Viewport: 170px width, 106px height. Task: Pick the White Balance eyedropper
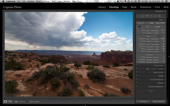coord(139,27)
